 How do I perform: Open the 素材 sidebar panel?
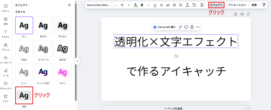(6, 21)
